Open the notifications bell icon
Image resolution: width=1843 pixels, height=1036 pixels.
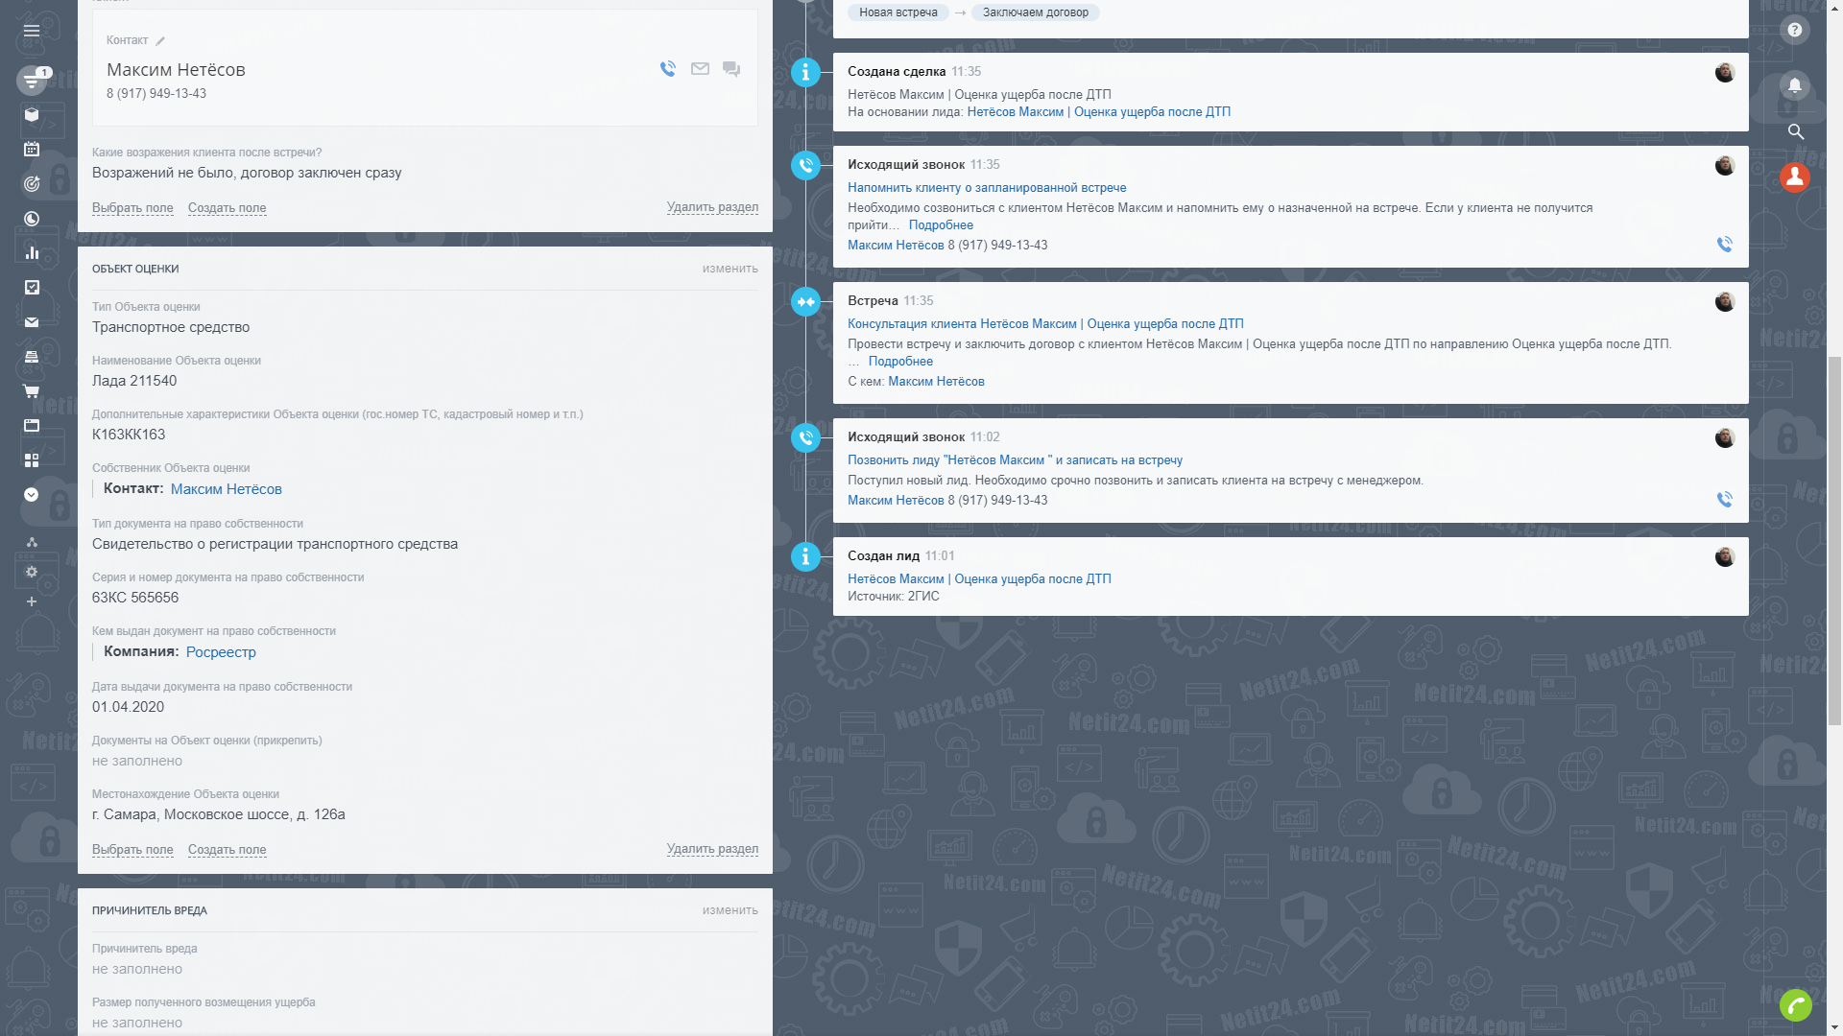pos(1794,85)
